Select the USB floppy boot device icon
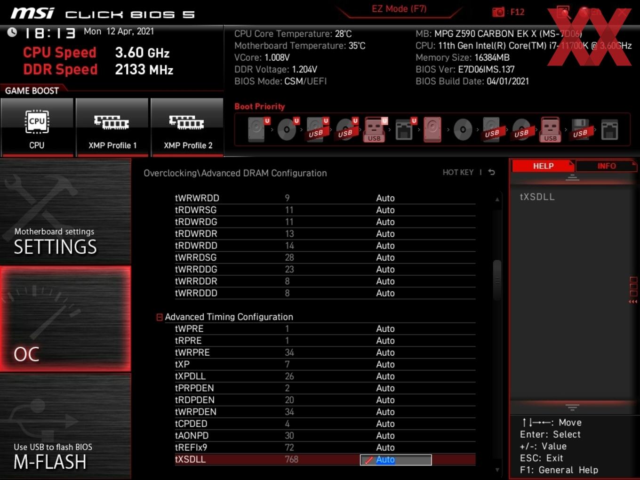The height and width of the screenshot is (480, 640). 581,129
